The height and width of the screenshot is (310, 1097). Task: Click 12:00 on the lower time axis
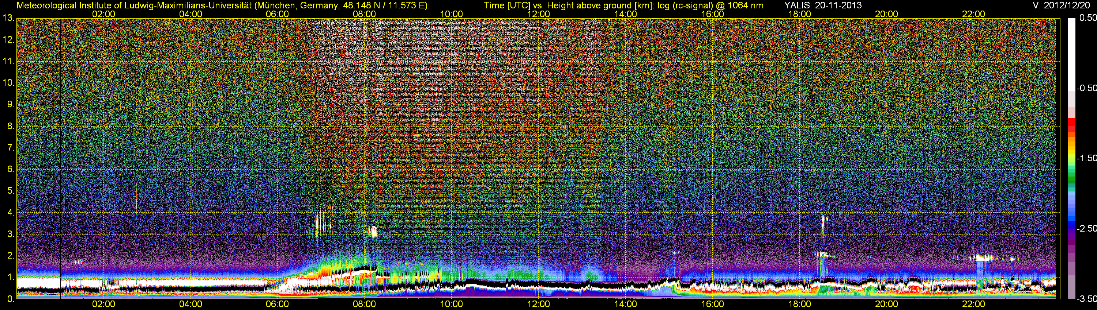[x=538, y=304]
